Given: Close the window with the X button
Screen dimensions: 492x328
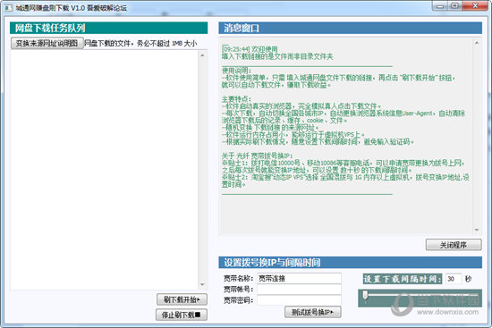Looking at the screenshot, I should tap(475, 6).
